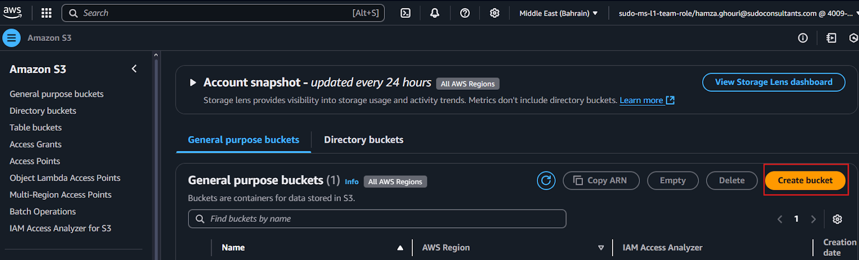Click the Copy ARN button

click(601, 180)
